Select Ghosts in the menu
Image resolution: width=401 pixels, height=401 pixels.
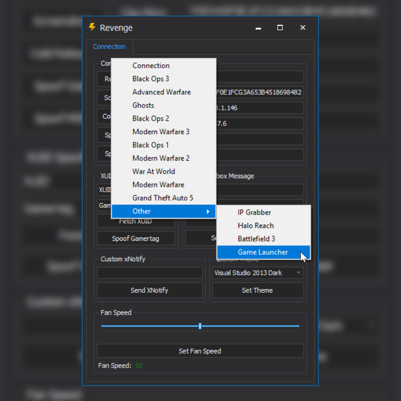click(x=143, y=105)
